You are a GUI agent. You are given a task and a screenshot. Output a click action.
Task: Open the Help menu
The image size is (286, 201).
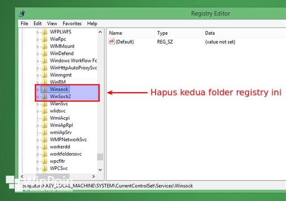92,24
